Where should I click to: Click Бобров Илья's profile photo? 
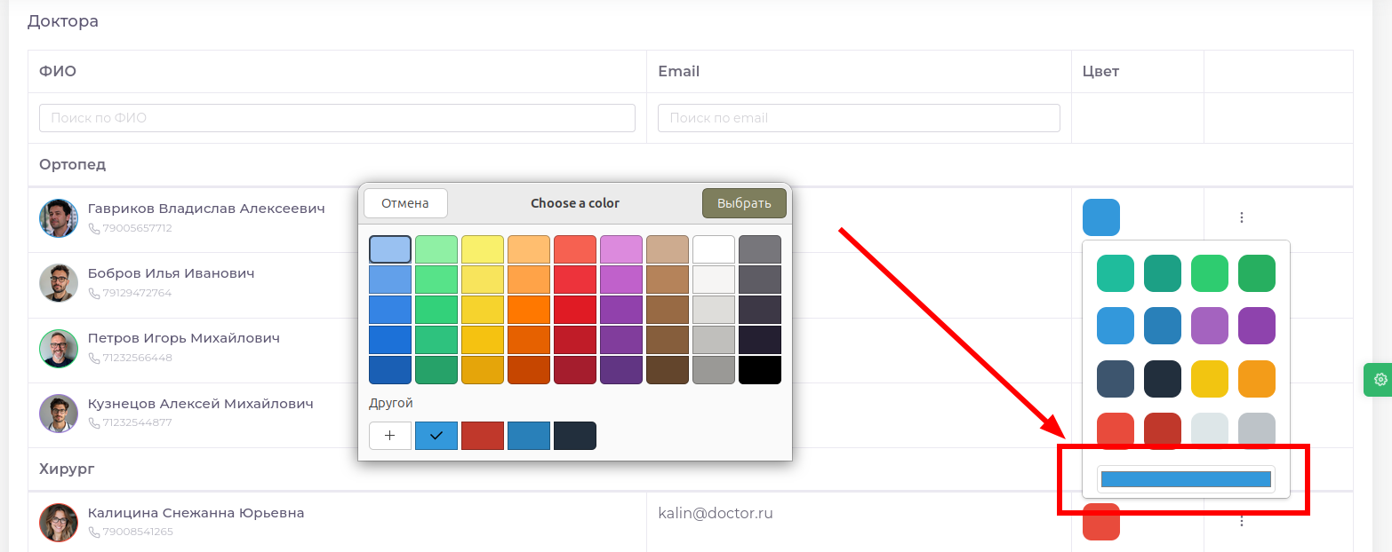(x=58, y=283)
